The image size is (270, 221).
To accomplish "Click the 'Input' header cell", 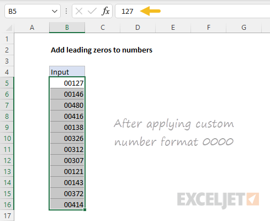I will [67, 72].
